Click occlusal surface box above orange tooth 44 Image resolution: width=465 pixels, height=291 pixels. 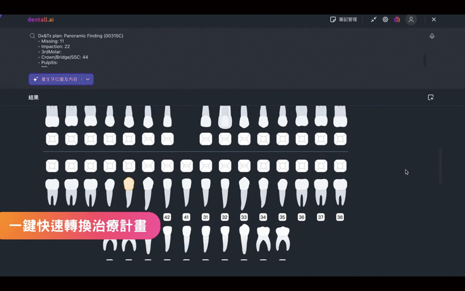pos(129,166)
